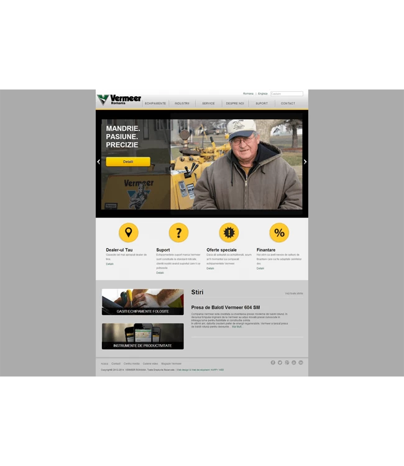Open Google Plus social icon in footer
The height and width of the screenshot is (466, 404).
(287, 363)
